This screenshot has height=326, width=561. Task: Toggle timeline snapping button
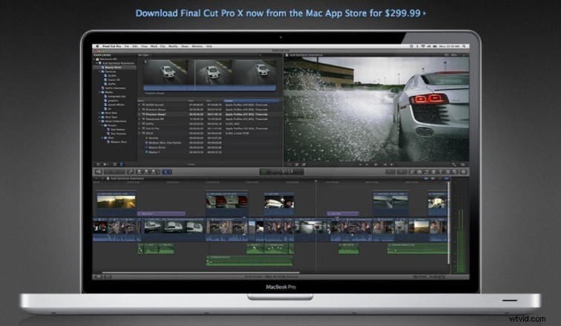pyautogui.click(x=446, y=178)
